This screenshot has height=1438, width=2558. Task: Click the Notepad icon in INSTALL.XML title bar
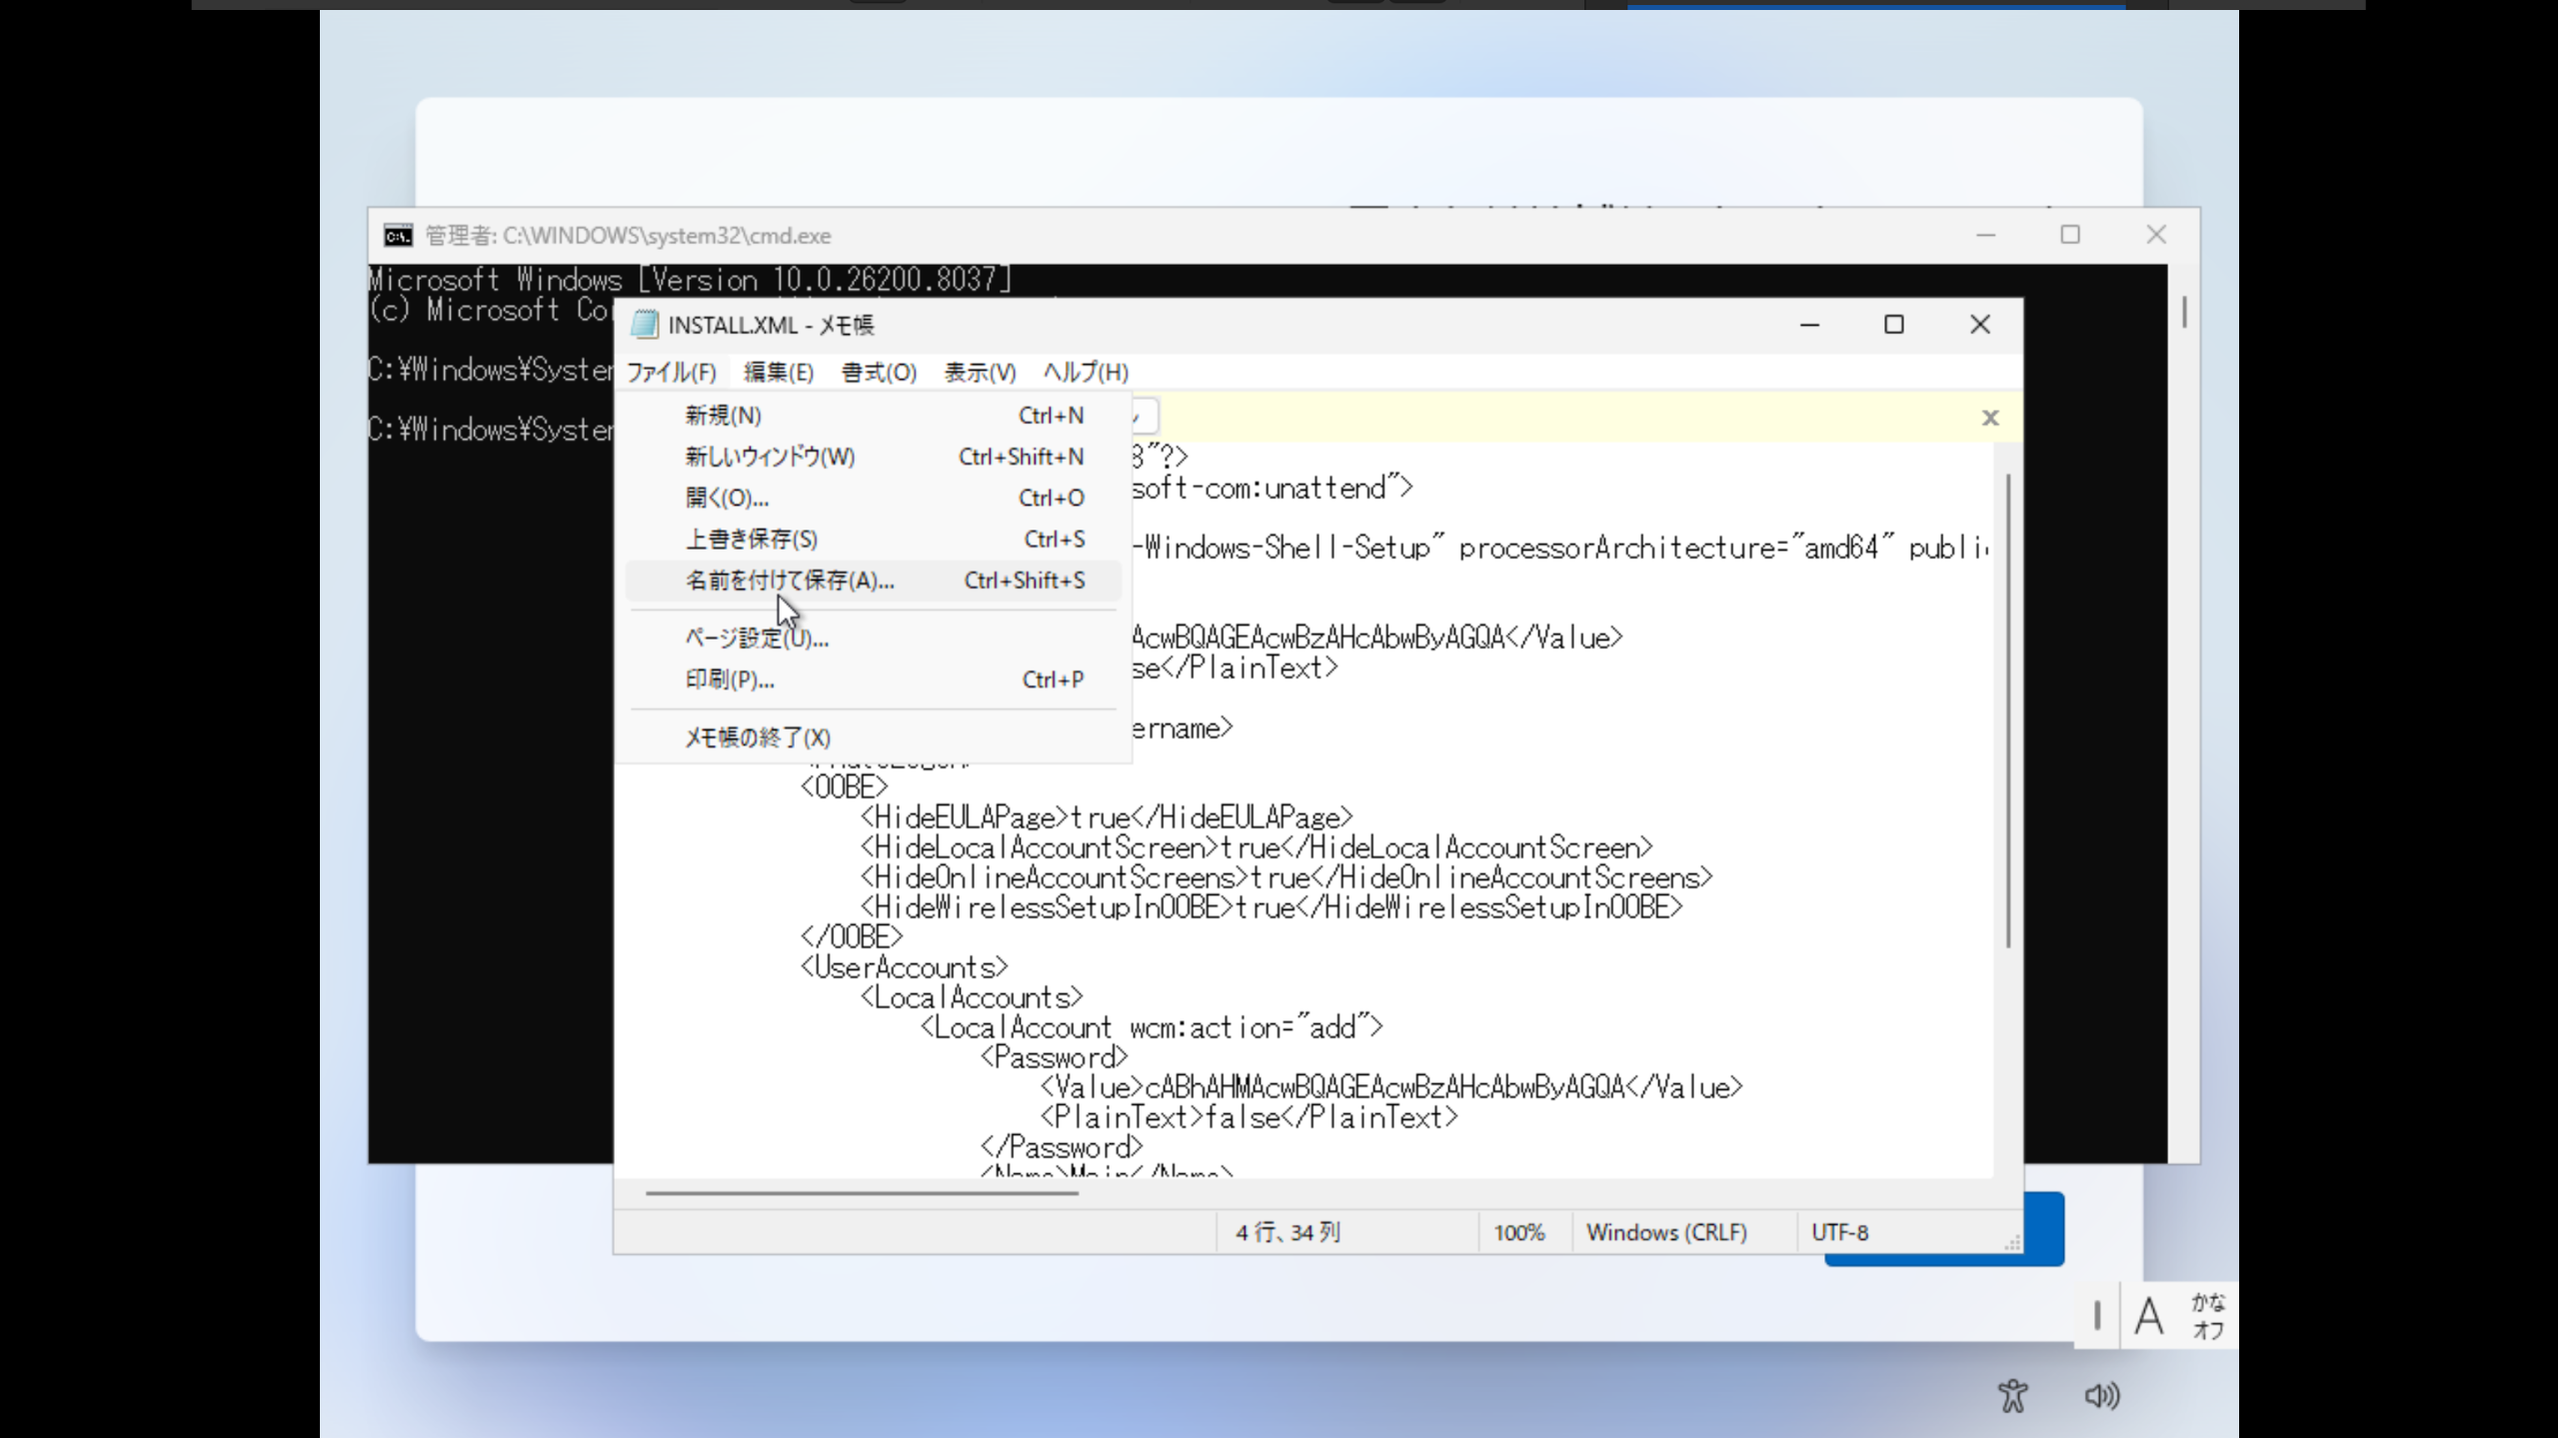point(645,325)
